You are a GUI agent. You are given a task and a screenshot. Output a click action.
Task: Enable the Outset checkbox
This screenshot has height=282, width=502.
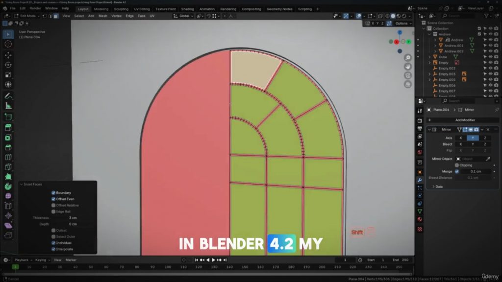(53, 230)
